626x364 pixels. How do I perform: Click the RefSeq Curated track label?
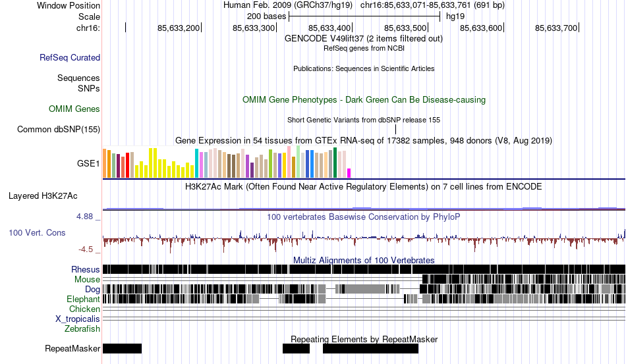69,57
